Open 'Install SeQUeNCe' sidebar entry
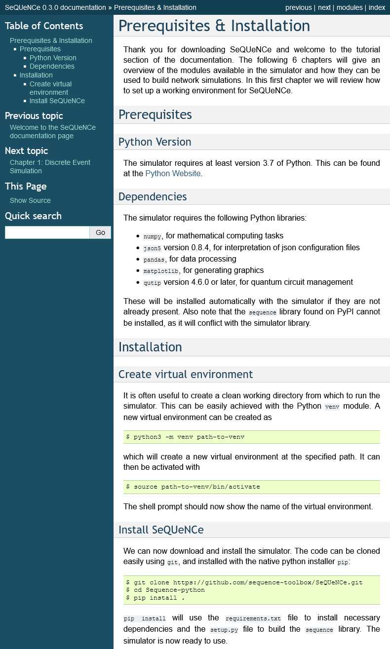Viewport: 390px width, 649px height. (57, 101)
